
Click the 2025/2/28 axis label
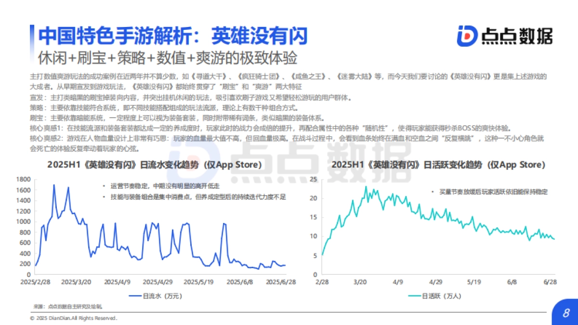(36, 281)
